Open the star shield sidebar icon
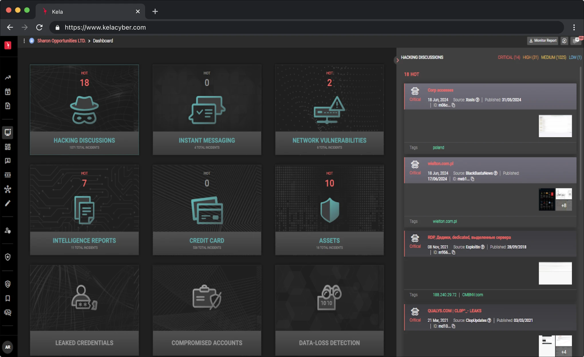 8,257
